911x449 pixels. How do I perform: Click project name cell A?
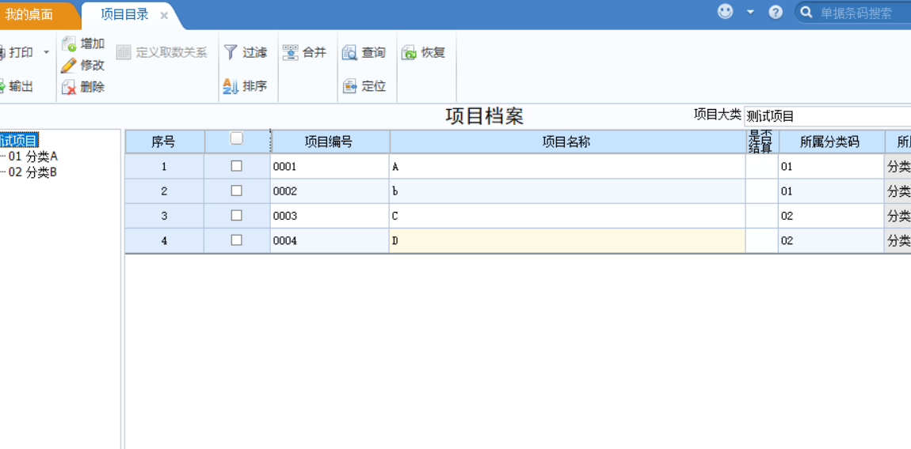pos(568,167)
